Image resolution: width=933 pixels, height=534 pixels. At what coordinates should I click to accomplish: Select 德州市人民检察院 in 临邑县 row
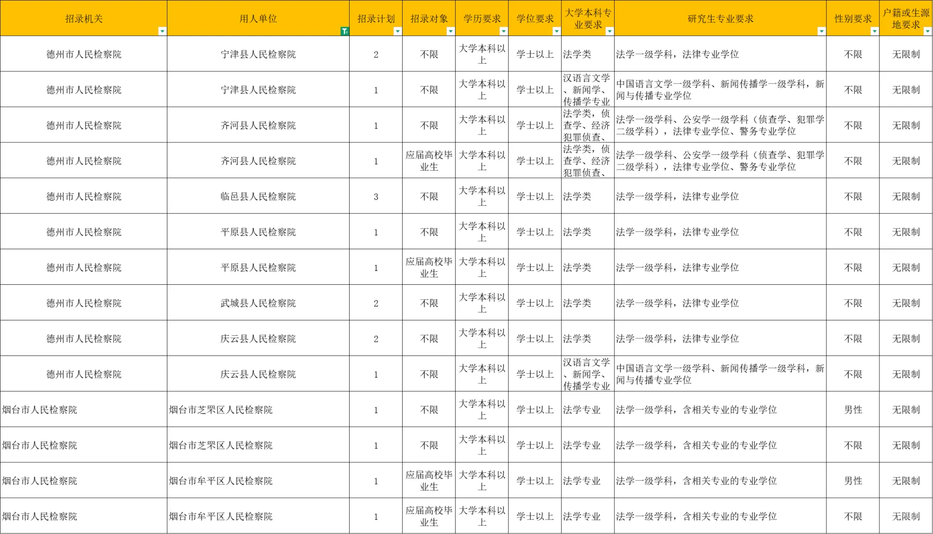(84, 196)
